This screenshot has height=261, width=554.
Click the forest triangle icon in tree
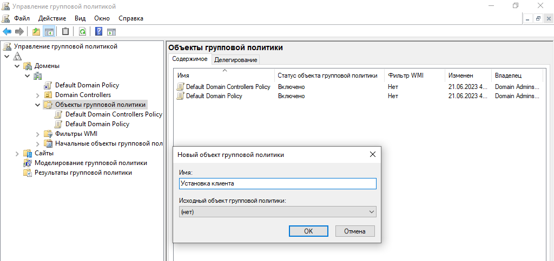coord(17,57)
